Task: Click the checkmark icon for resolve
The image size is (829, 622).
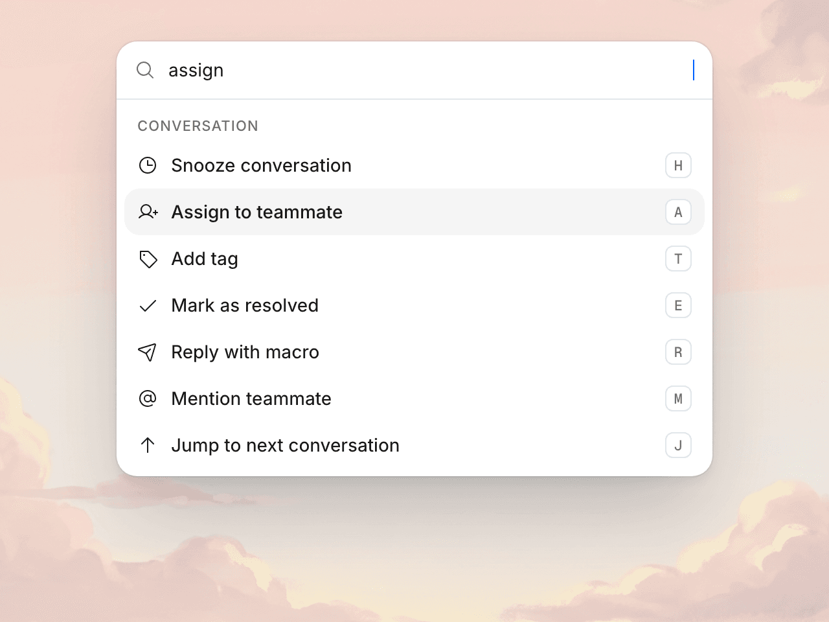Action: (148, 306)
